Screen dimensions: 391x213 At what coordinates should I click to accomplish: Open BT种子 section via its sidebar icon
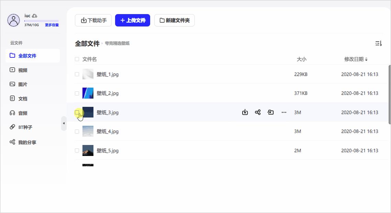click(x=11, y=127)
